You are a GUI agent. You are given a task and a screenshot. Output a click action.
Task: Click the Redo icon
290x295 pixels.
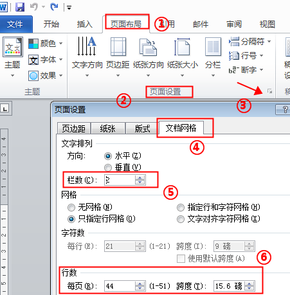[x=54, y=7]
